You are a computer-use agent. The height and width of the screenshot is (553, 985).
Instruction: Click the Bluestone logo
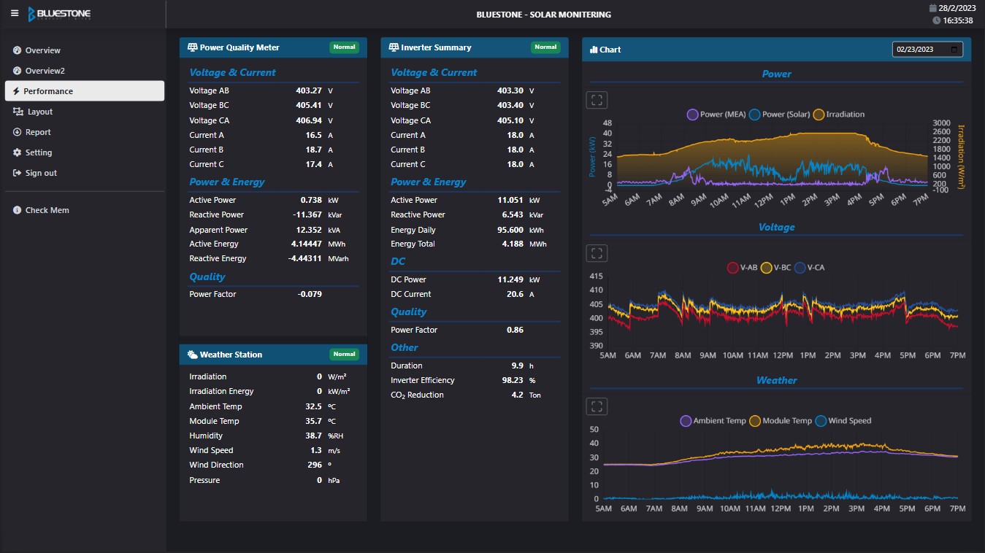59,14
